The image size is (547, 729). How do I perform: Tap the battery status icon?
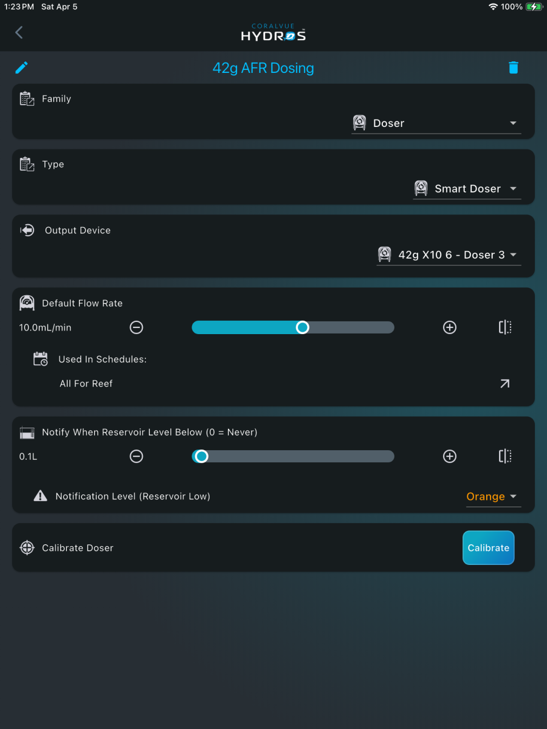tap(534, 7)
